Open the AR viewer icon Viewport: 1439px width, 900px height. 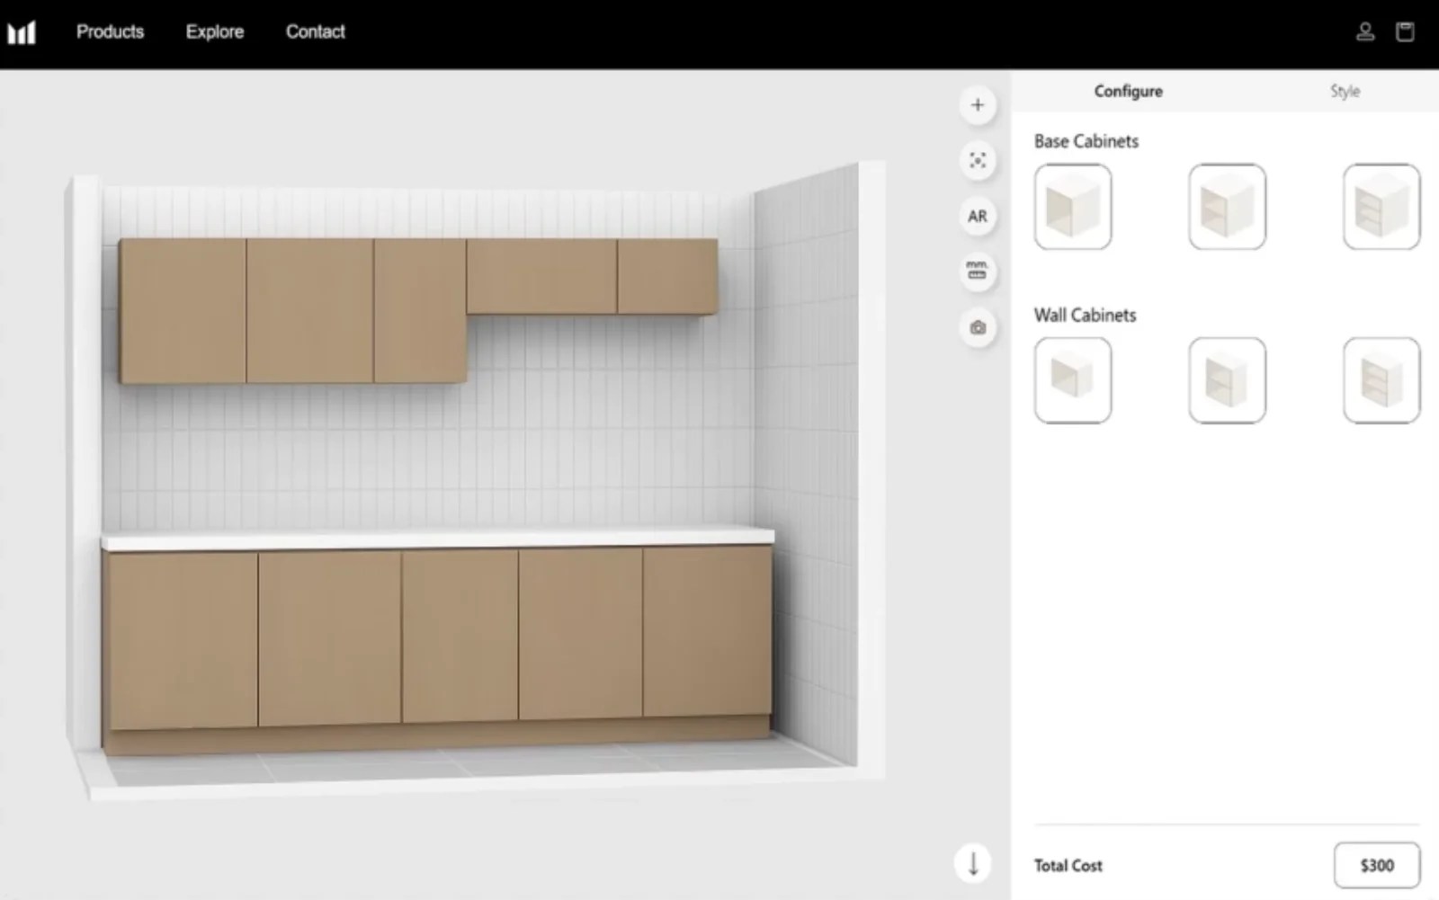[x=978, y=216]
